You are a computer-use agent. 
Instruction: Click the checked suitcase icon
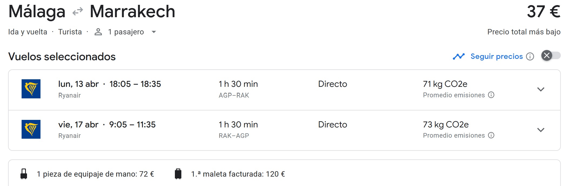tap(178, 174)
